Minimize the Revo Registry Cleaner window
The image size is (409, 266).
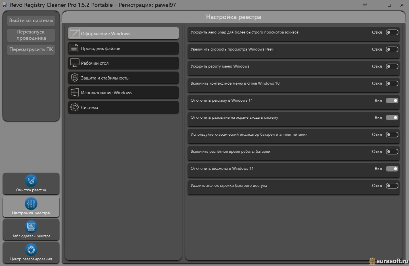[377, 5]
